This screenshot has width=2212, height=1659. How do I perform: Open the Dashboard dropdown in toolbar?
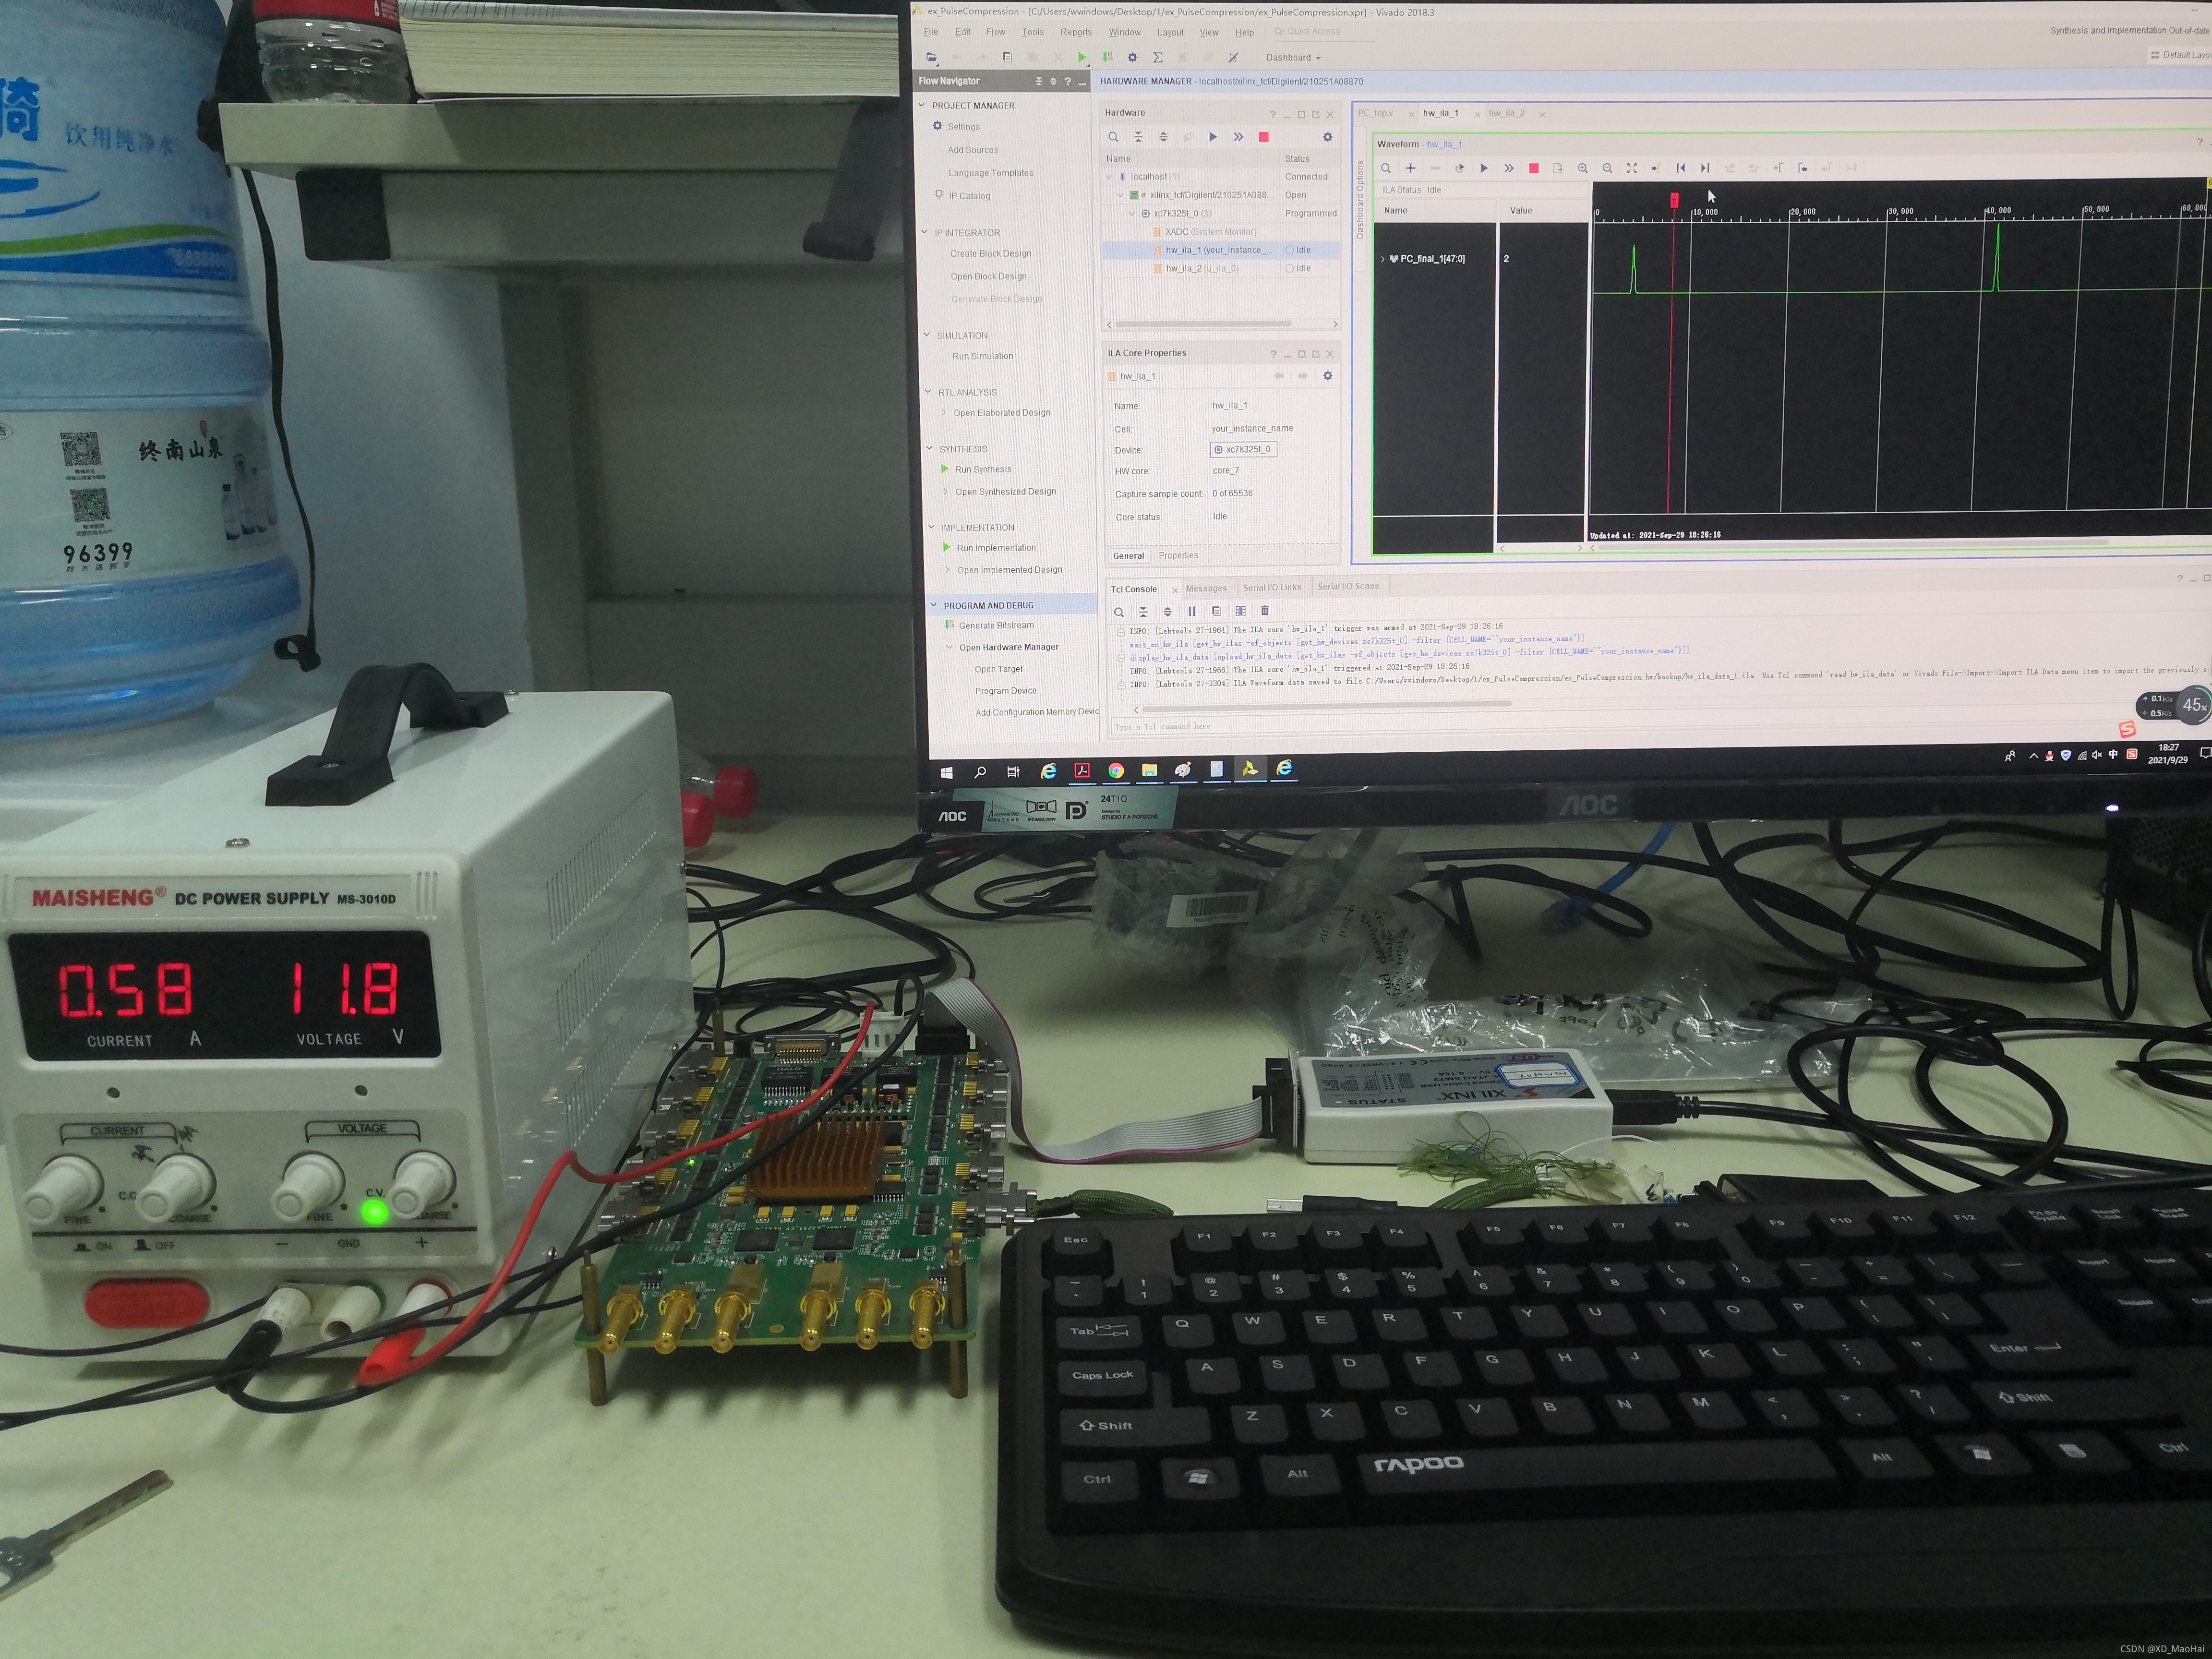point(1292,57)
